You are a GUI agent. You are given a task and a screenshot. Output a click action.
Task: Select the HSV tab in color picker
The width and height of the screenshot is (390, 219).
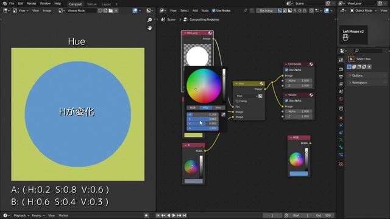tap(205, 108)
